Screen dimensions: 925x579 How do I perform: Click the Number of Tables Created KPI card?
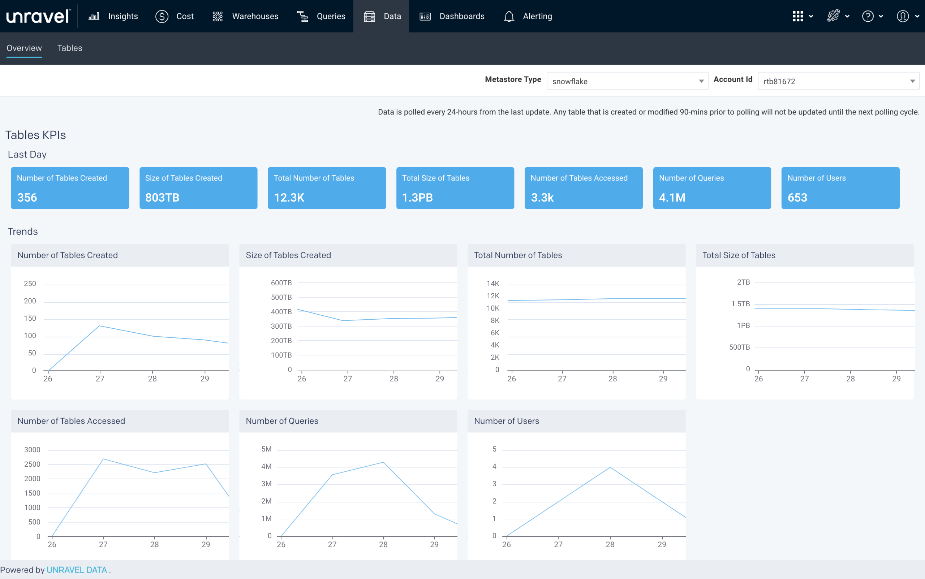coord(70,188)
